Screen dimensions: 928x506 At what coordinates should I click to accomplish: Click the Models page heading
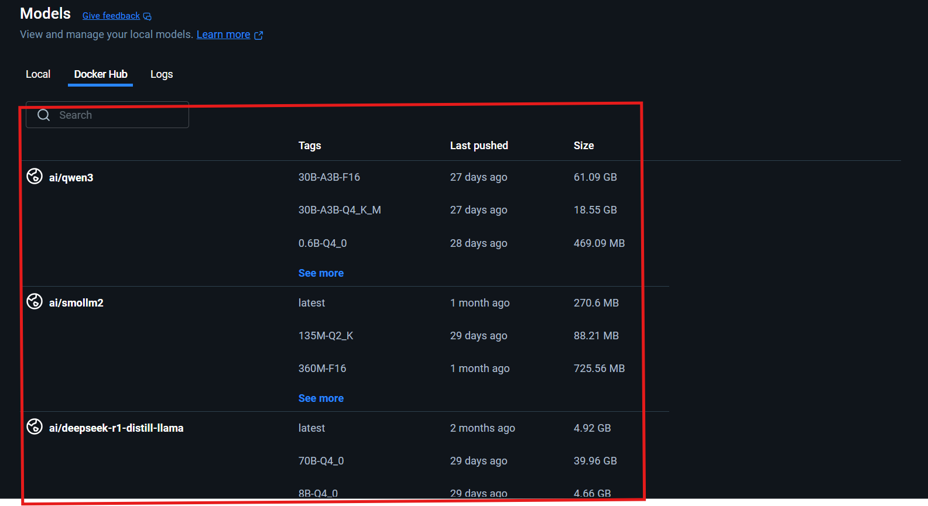45,13
